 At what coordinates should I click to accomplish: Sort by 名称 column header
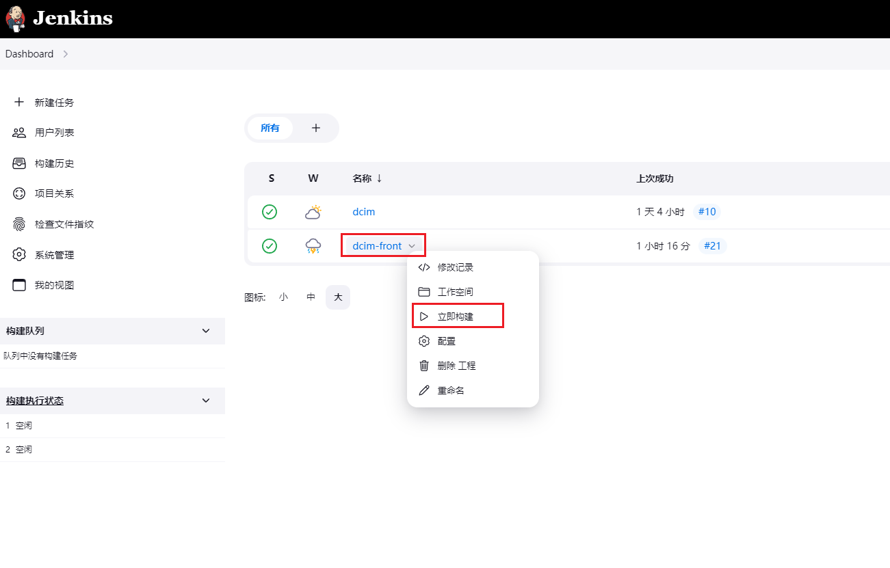(x=367, y=178)
